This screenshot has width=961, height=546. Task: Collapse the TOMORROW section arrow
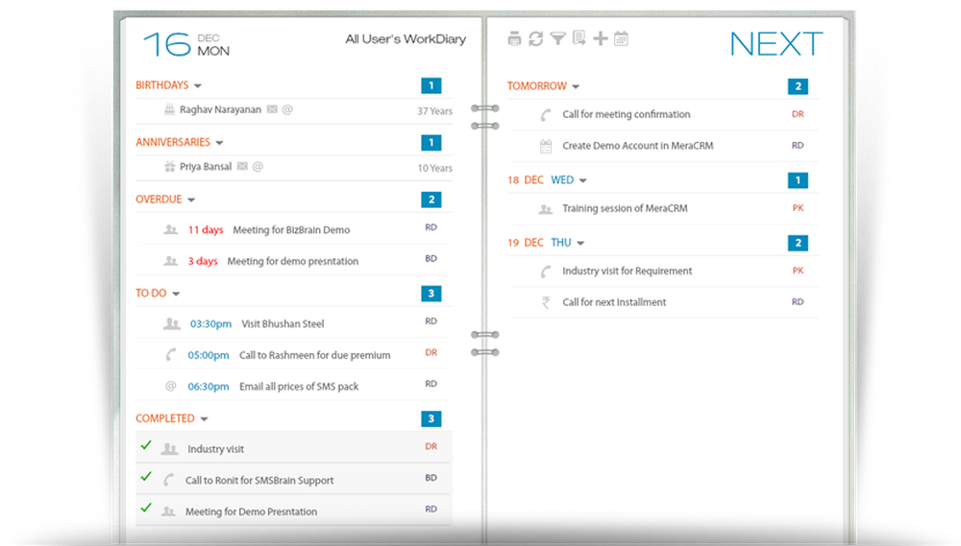point(576,87)
